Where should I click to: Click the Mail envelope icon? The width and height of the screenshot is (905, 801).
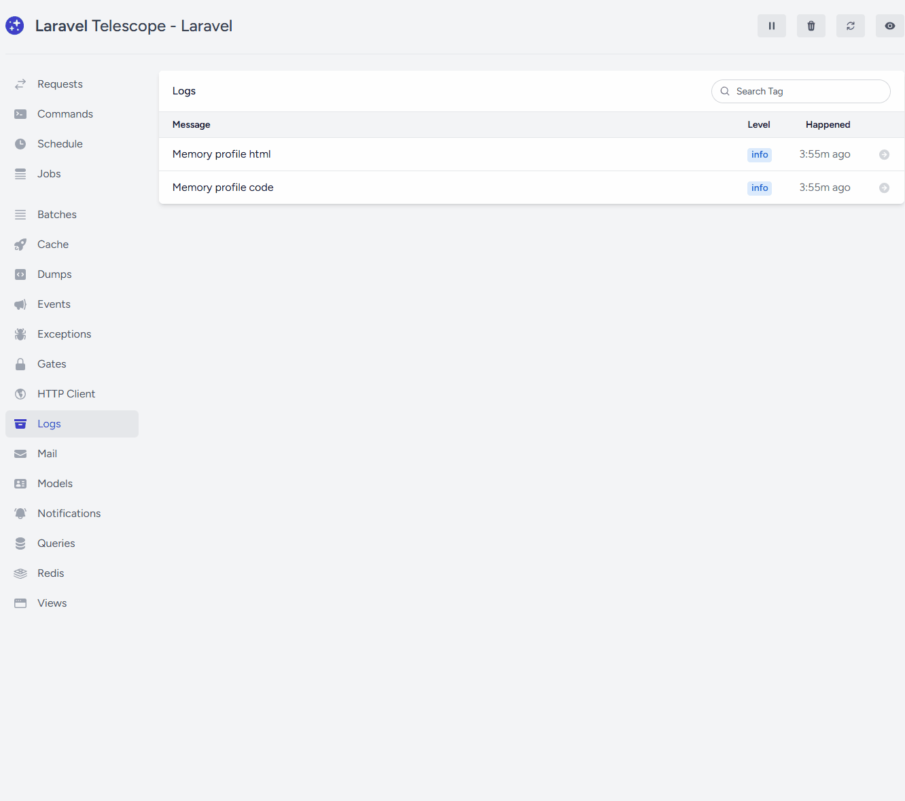[20, 454]
